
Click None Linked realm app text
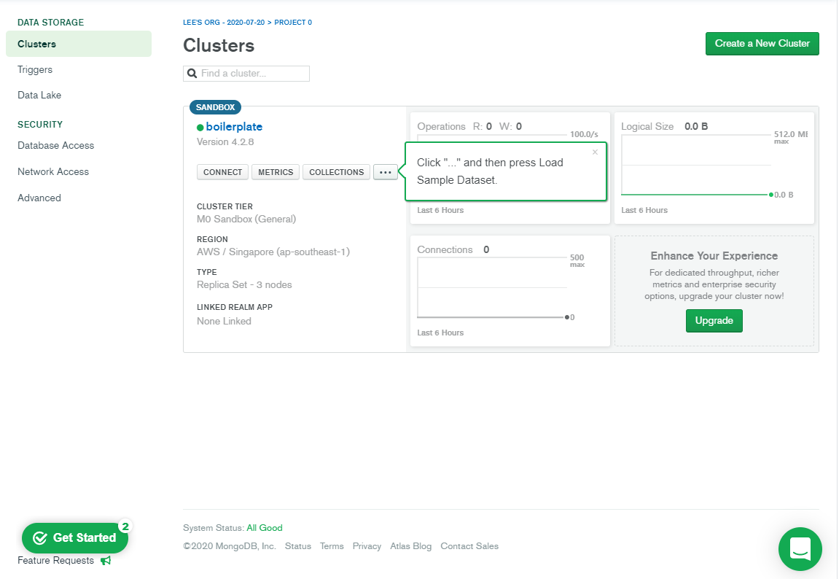[224, 321]
